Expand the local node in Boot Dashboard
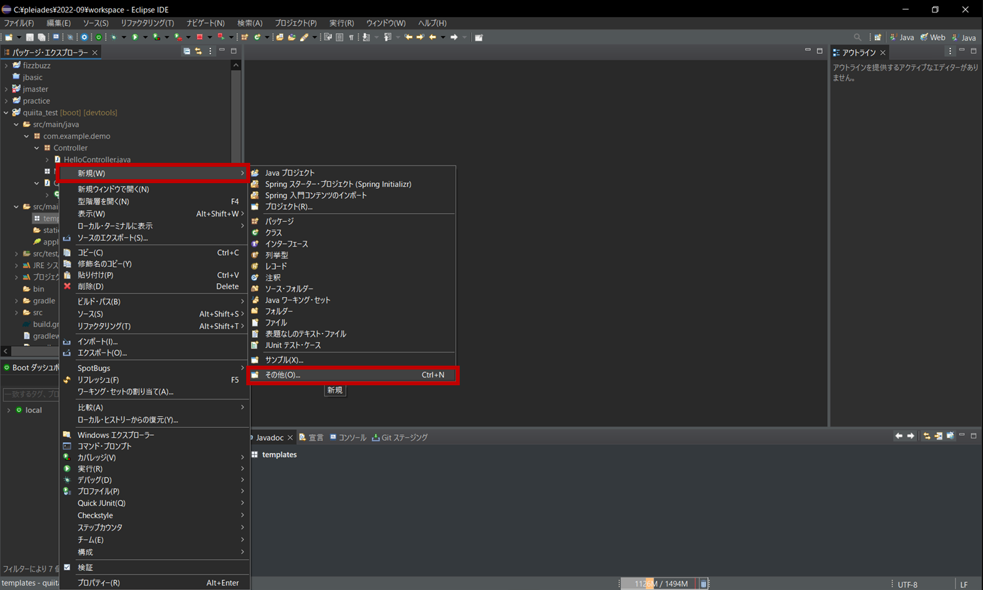Image resolution: width=983 pixels, height=590 pixels. [9, 410]
